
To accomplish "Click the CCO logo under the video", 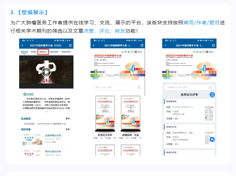I will pyautogui.click(x=29, y=94).
